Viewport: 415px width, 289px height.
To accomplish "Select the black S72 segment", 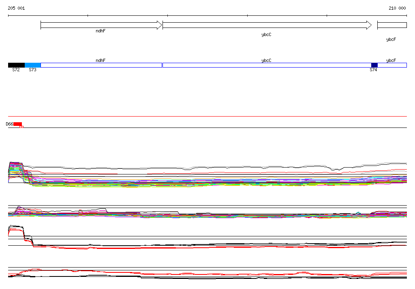I will point(16,65).
